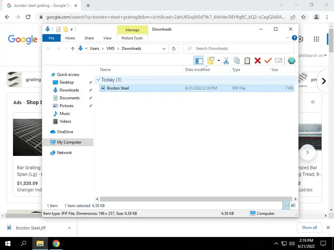Click the orange checkmark Properties icon

[268, 61]
